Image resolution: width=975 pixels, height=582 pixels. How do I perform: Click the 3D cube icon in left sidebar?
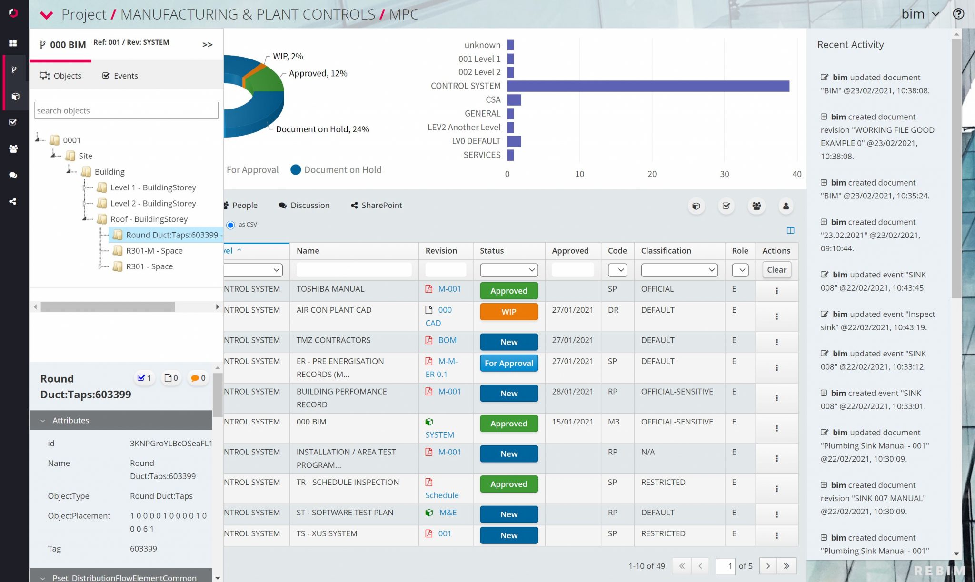15,96
